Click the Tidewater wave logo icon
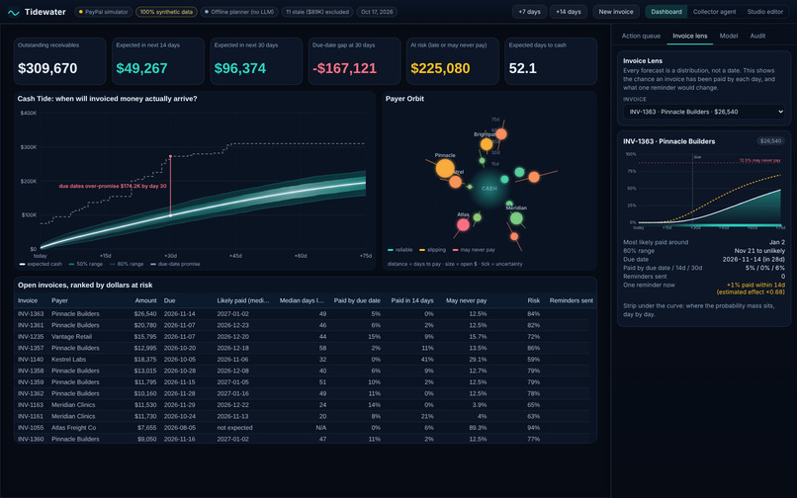 pyautogui.click(x=14, y=12)
